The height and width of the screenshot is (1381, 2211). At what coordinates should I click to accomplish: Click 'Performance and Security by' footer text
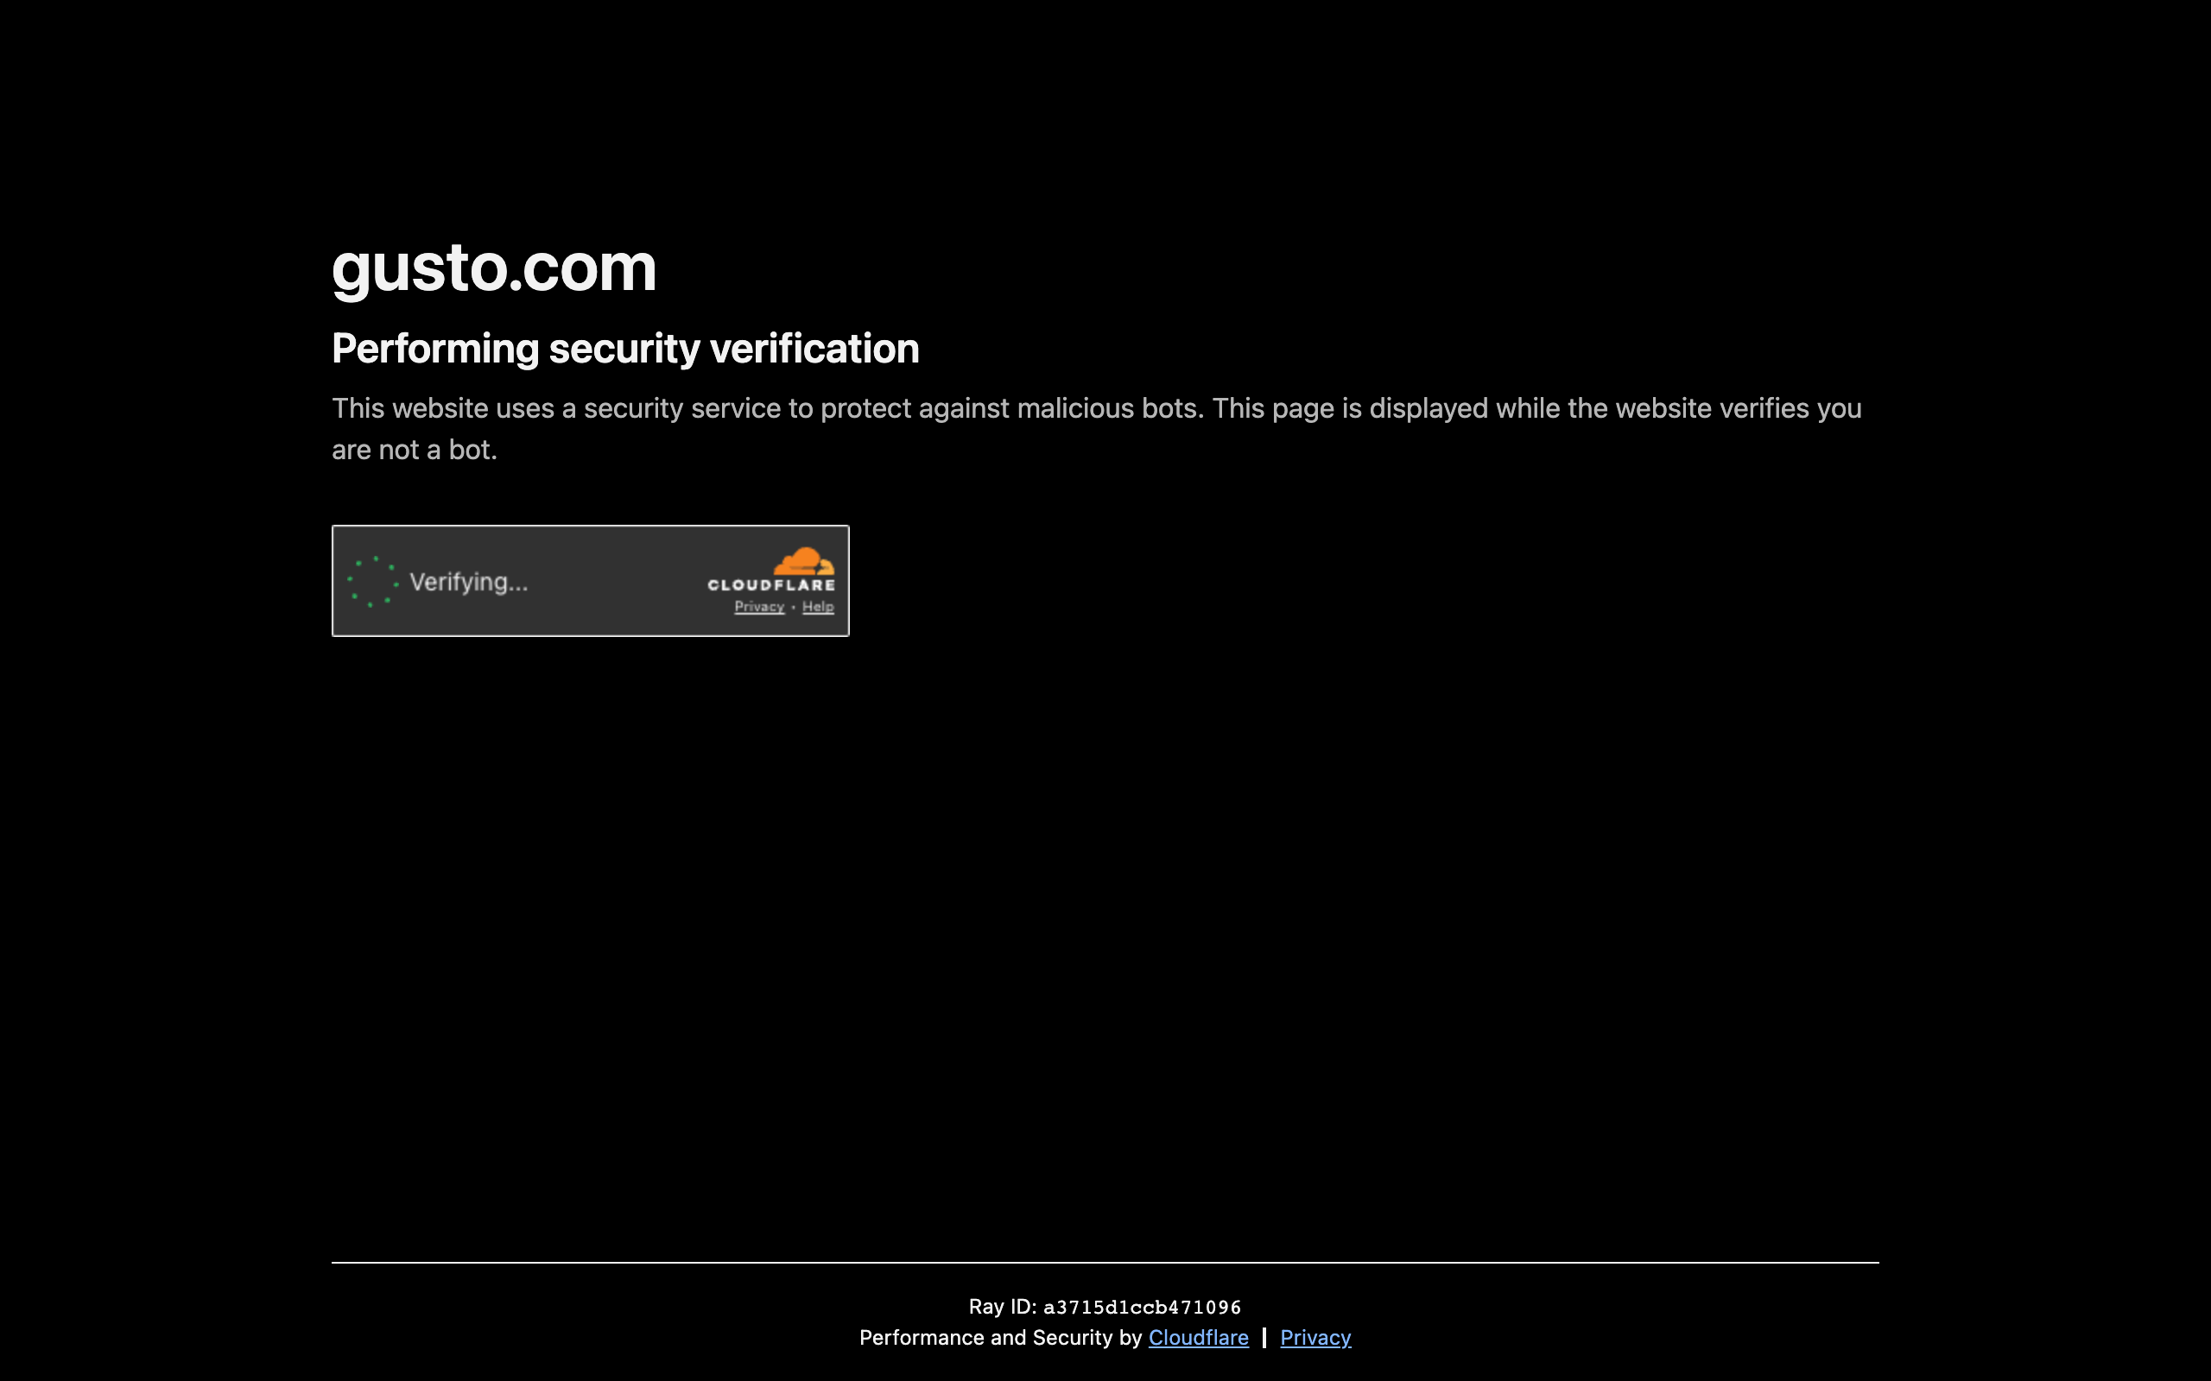1000,1337
